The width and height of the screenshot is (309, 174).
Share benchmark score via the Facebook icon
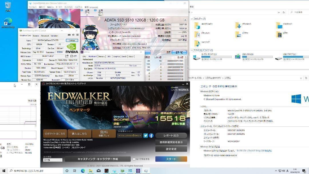151,135
